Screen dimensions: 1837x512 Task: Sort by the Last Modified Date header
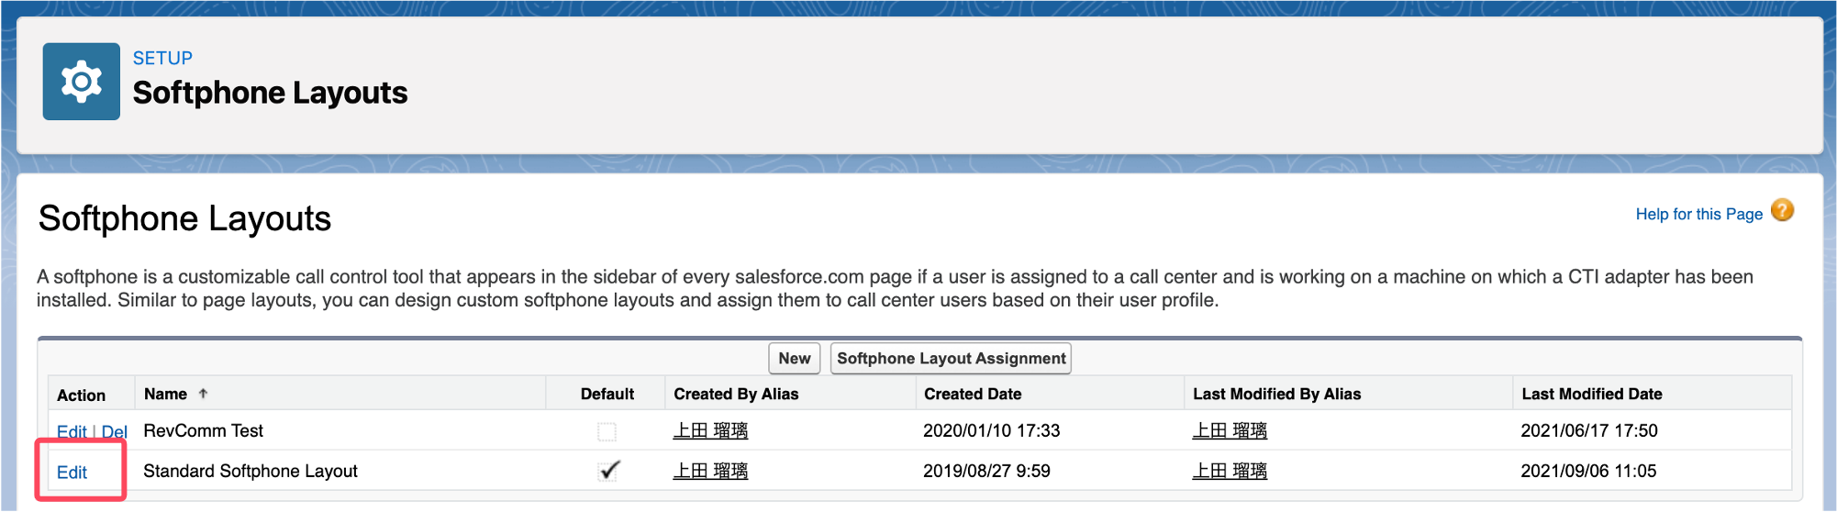(x=1592, y=394)
